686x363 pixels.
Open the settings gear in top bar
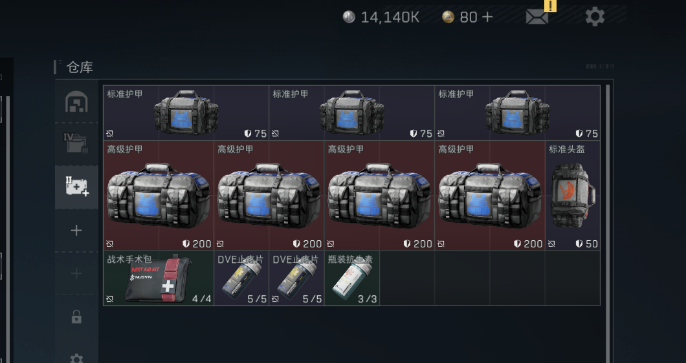pos(595,17)
